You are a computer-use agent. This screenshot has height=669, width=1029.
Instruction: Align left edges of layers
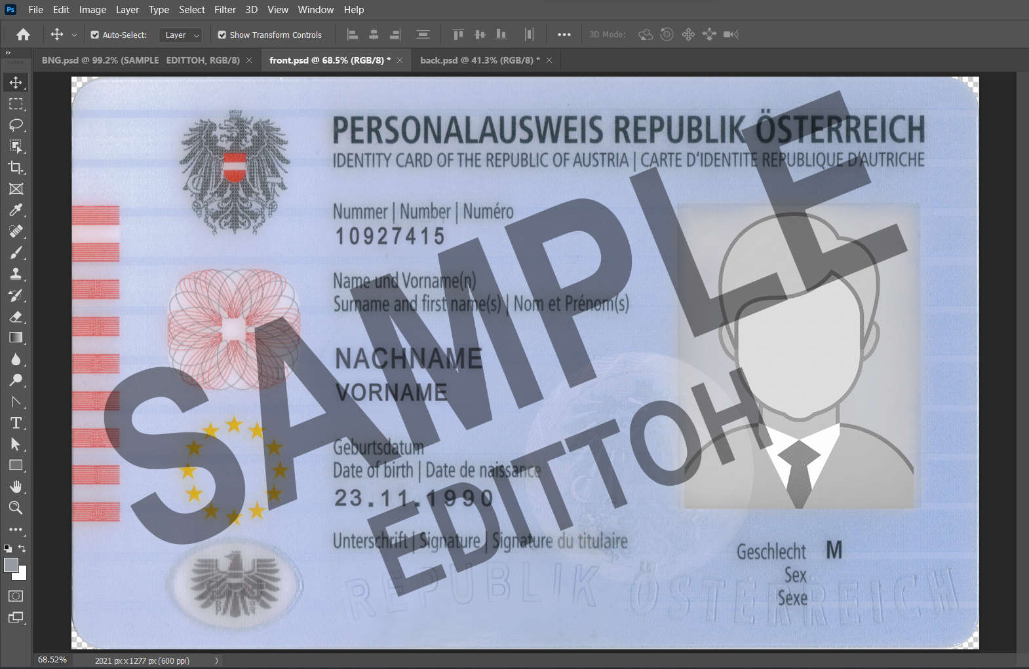(x=353, y=35)
